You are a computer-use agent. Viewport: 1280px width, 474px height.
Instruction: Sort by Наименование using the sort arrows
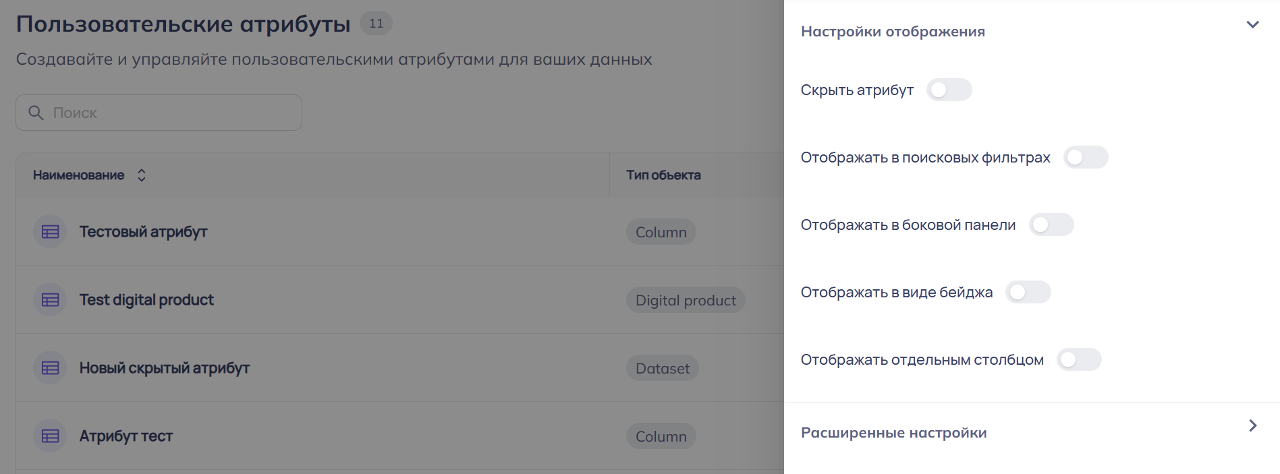(x=142, y=175)
